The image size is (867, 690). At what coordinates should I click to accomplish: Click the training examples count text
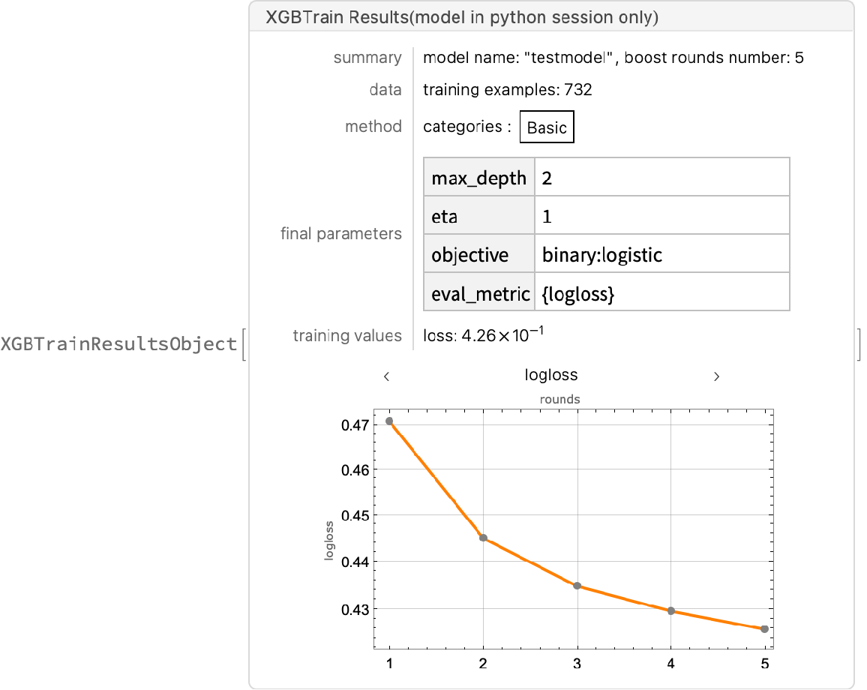click(508, 90)
